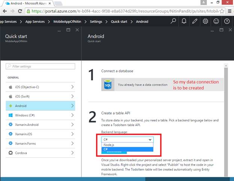The image size is (234, 181).
Task: Click the SQL database icon
Action: pos(108,84)
